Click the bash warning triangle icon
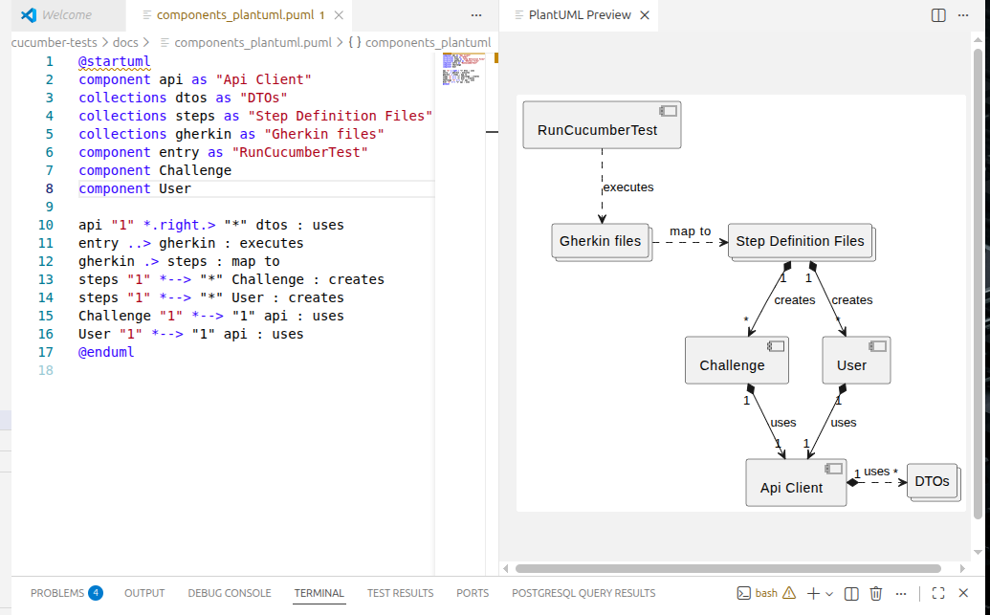This screenshot has width=990, height=615. 787,593
